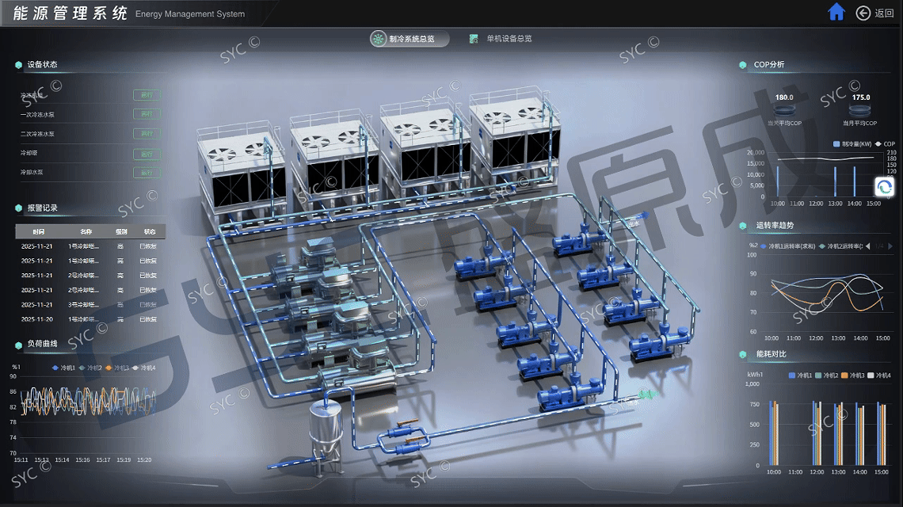This screenshot has height=507, width=903.
Task: Go to previous page of 运转率趋势 legend
Action: (x=867, y=246)
